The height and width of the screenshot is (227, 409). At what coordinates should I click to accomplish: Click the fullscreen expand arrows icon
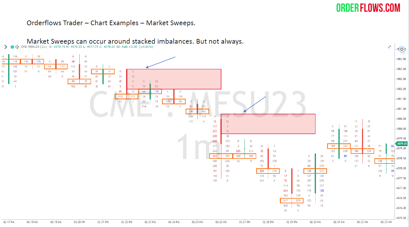(390, 47)
